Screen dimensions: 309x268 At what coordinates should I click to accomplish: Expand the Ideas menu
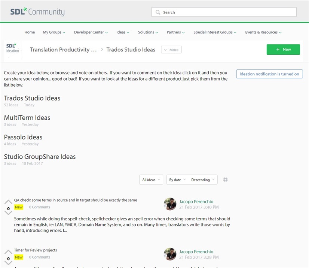123,32
